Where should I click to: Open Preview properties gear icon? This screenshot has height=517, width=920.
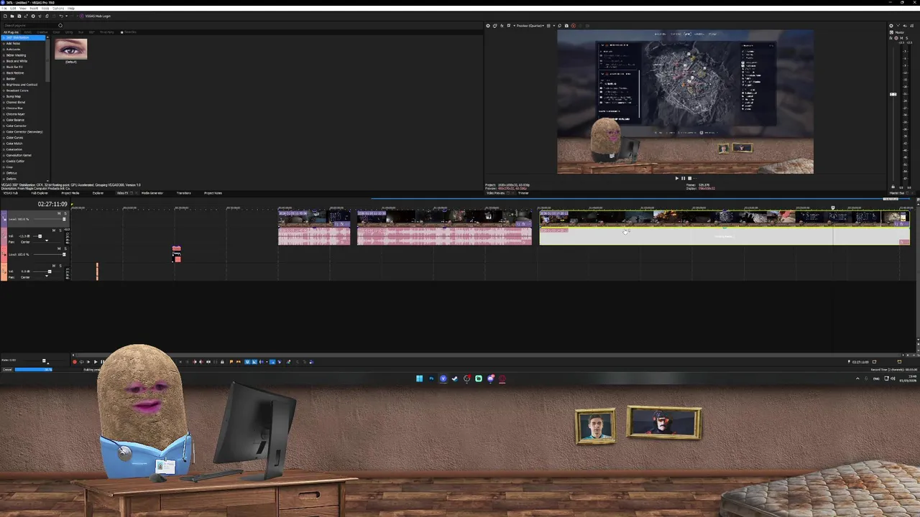(488, 26)
